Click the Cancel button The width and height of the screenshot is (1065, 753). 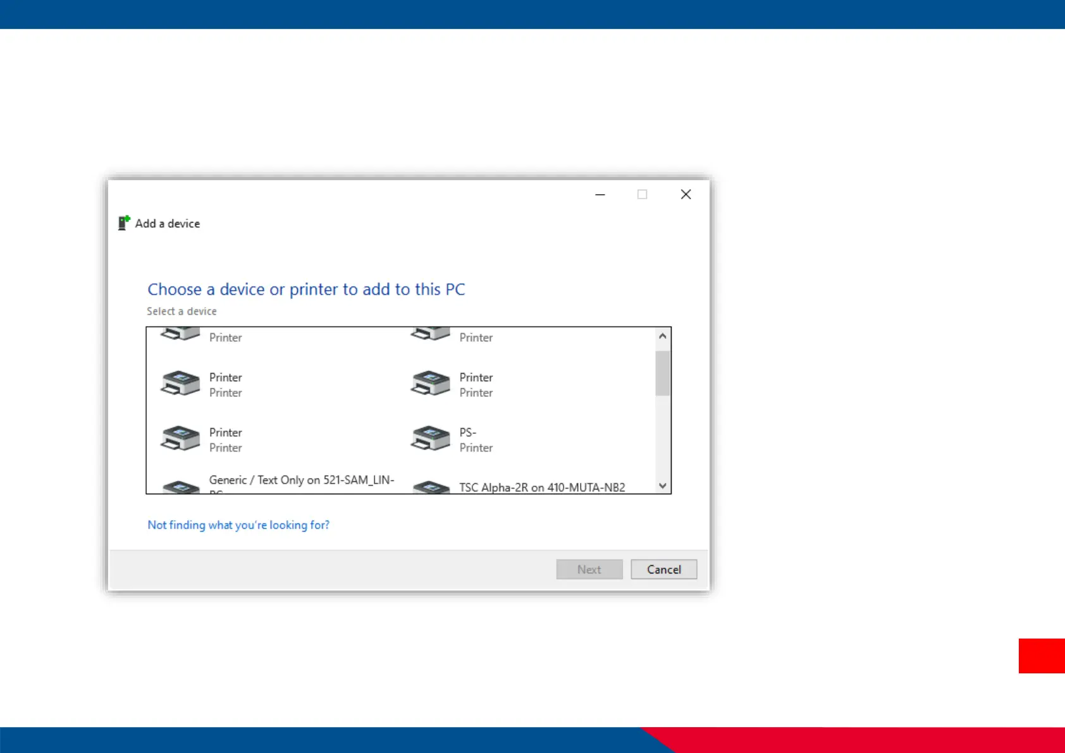663,569
